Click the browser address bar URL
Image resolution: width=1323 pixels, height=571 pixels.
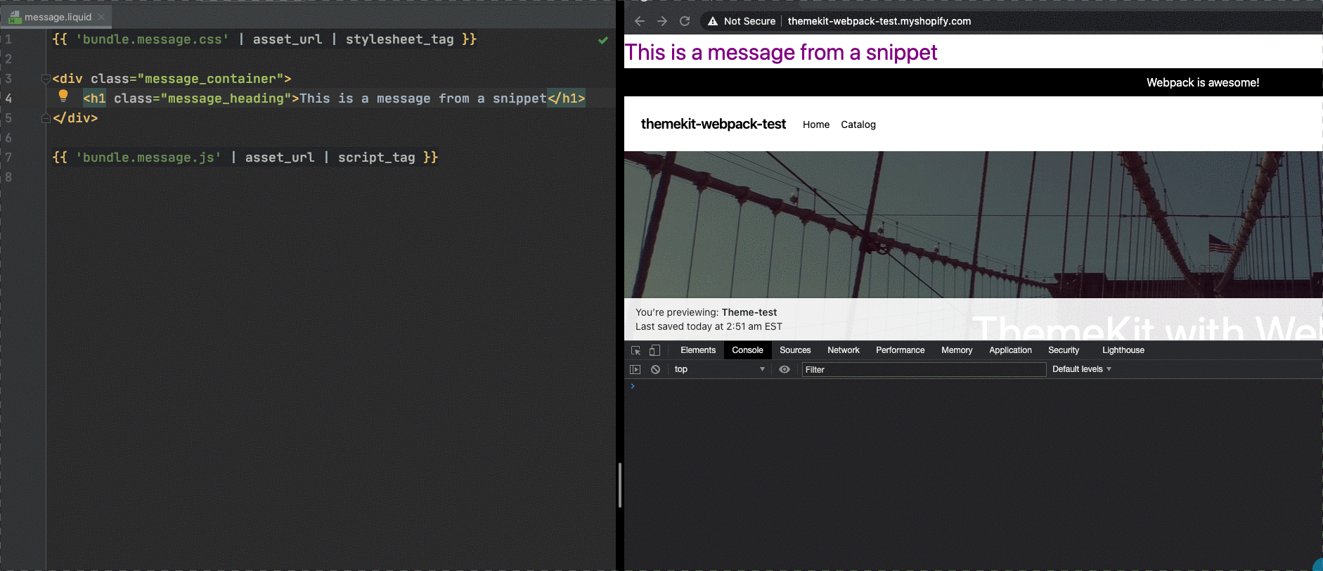pyautogui.click(x=879, y=21)
